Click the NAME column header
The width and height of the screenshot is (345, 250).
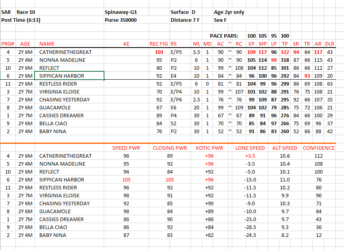click(x=47, y=44)
